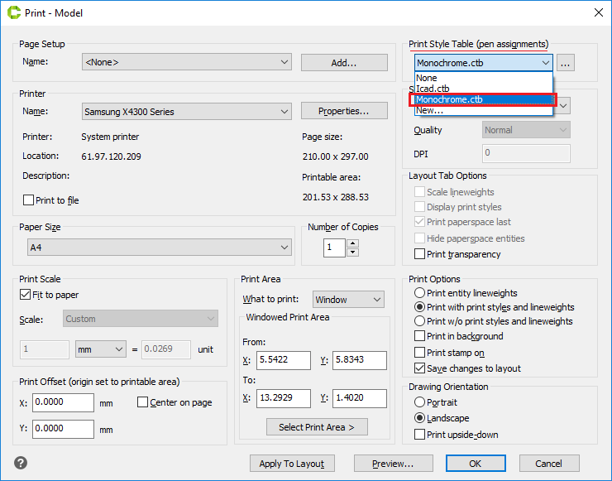Open Printer Name dropdown Samsung X4300 Series
612x481 pixels.
187,112
